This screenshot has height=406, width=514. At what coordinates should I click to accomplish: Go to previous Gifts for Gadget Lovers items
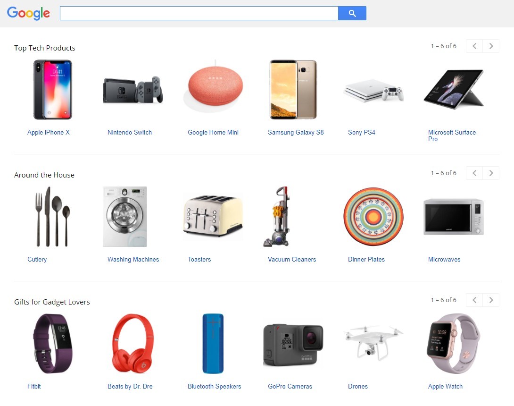(x=474, y=300)
